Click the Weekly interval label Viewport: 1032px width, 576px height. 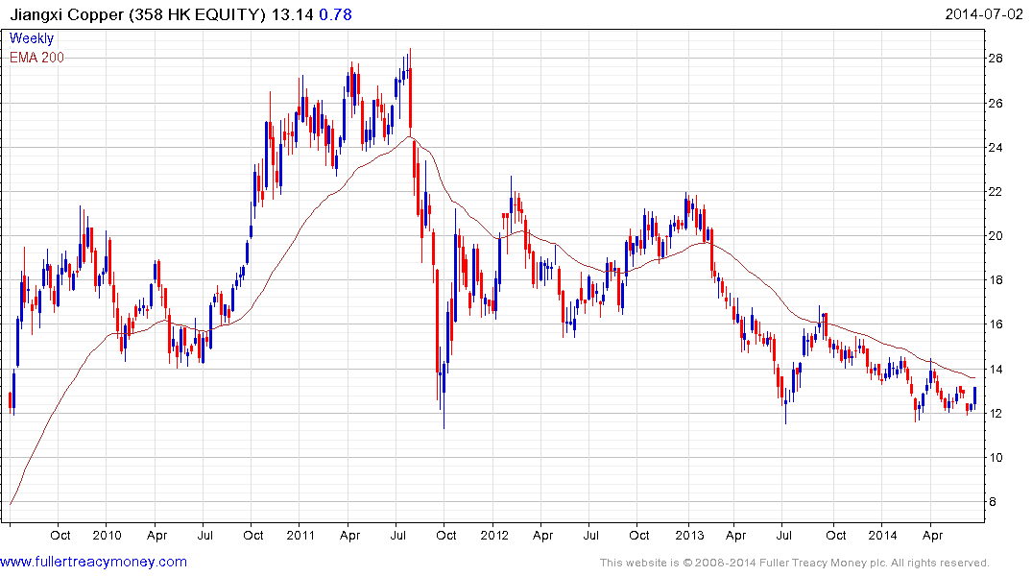click(x=32, y=38)
